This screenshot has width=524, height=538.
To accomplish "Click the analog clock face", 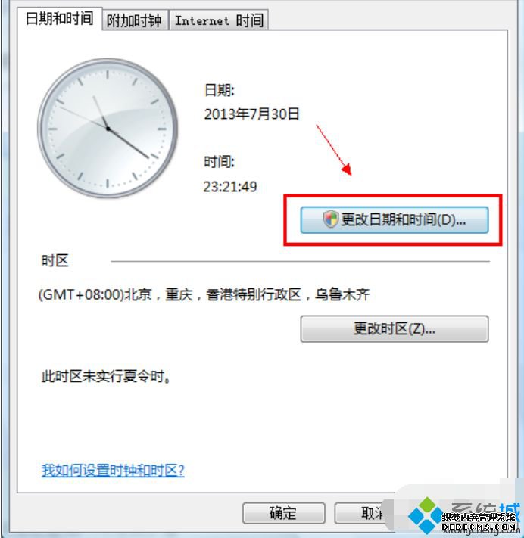I will click(x=108, y=129).
